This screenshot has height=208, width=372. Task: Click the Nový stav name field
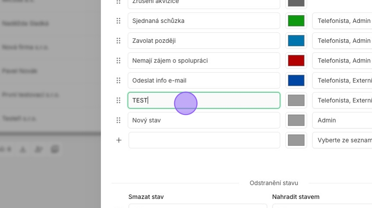(x=204, y=120)
